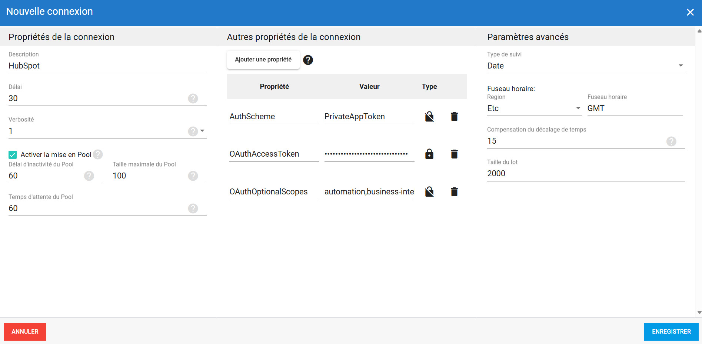
Task: Click the scrollbar down arrow
Action: tap(699, 313)
